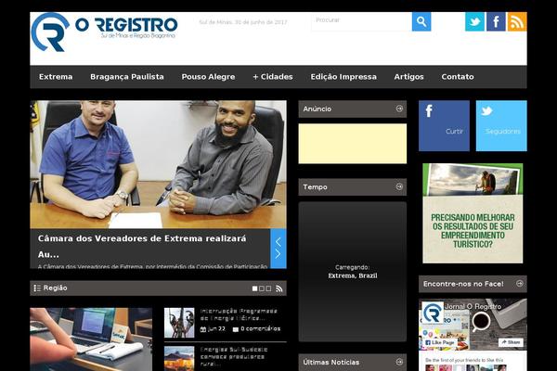The image size is (557, 371).
Task: Click the Últimas Notícias title
Action: (331, 362)
